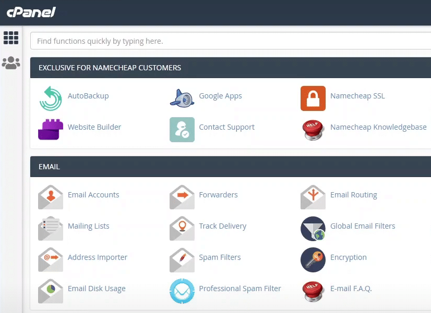Launch the Website Builder purple icon
The height and width of the screenshot is (313, 431).
[51, 130]
